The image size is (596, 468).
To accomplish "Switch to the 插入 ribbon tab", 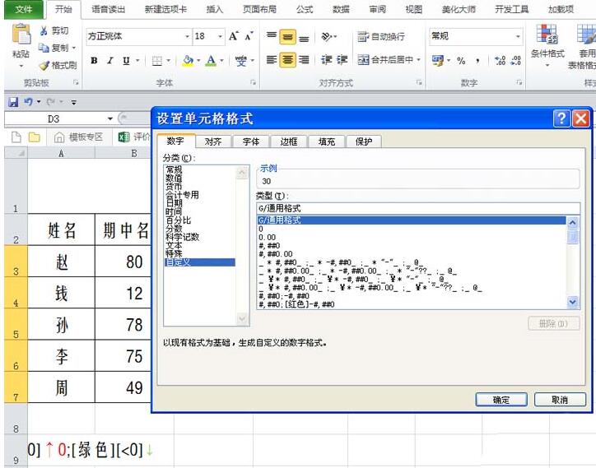I will [214, 9].
